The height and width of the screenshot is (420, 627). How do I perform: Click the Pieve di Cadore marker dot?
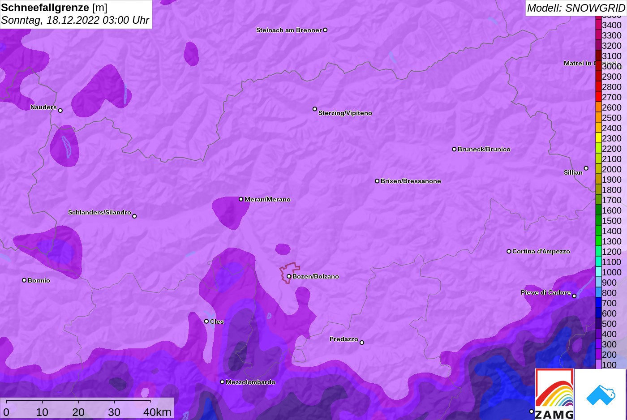574,296
